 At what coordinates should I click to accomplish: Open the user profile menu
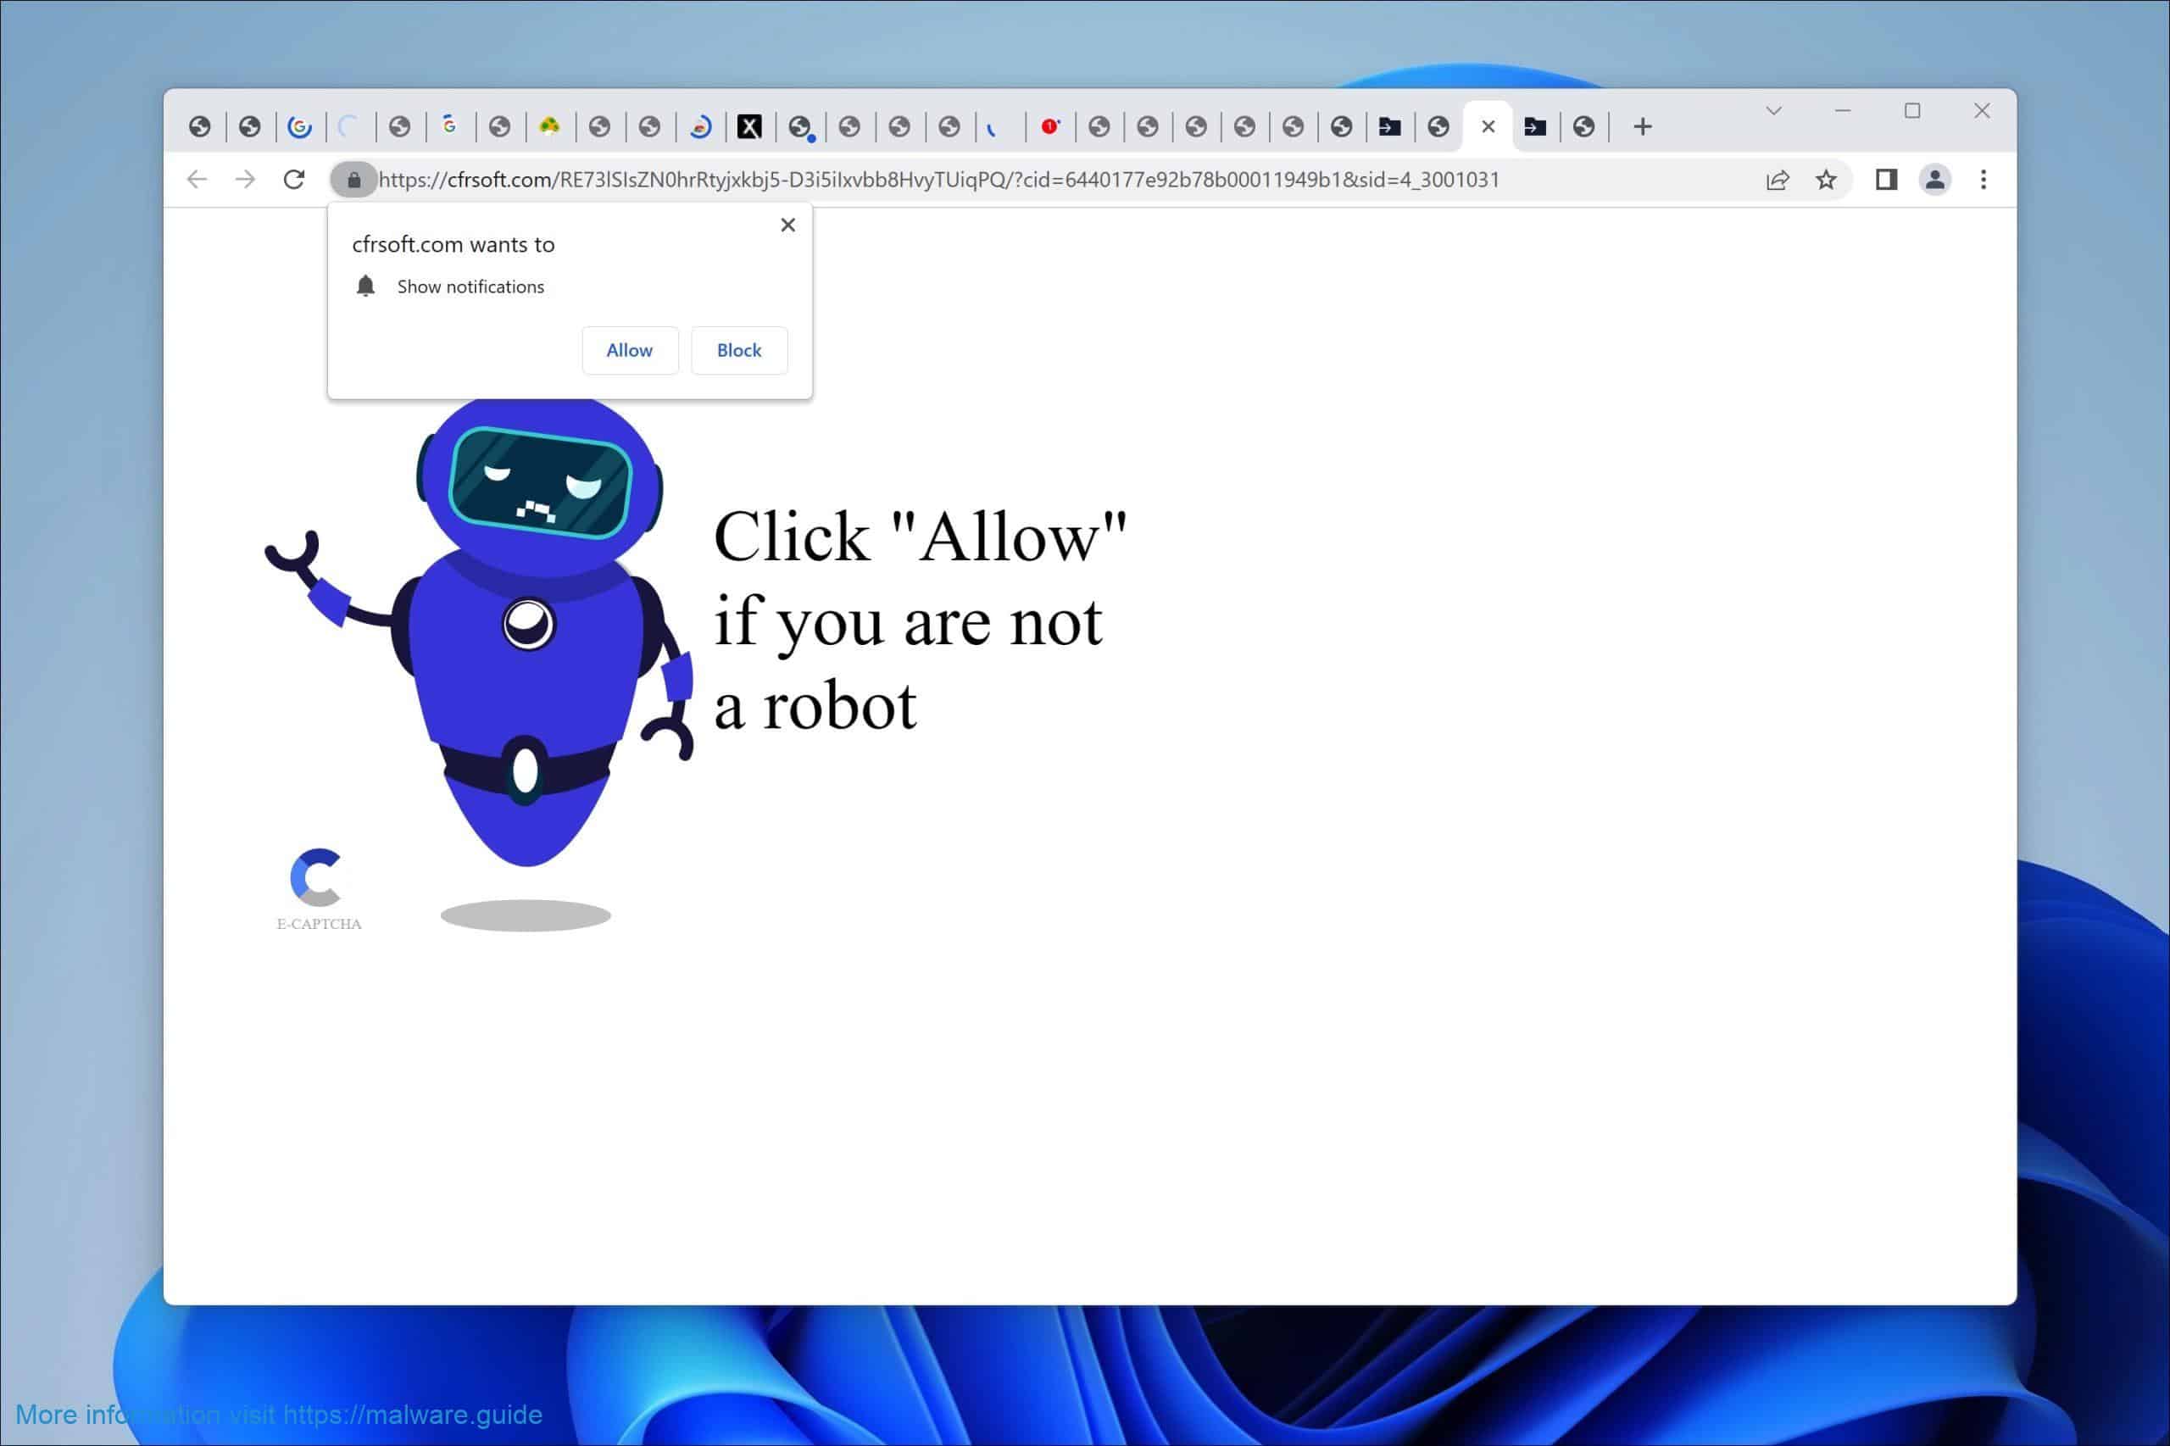tap(1935, 180)
